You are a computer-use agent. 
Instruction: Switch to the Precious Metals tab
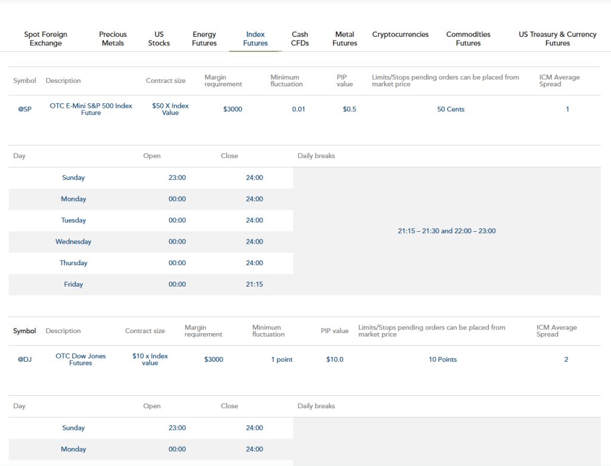[113, 39]
